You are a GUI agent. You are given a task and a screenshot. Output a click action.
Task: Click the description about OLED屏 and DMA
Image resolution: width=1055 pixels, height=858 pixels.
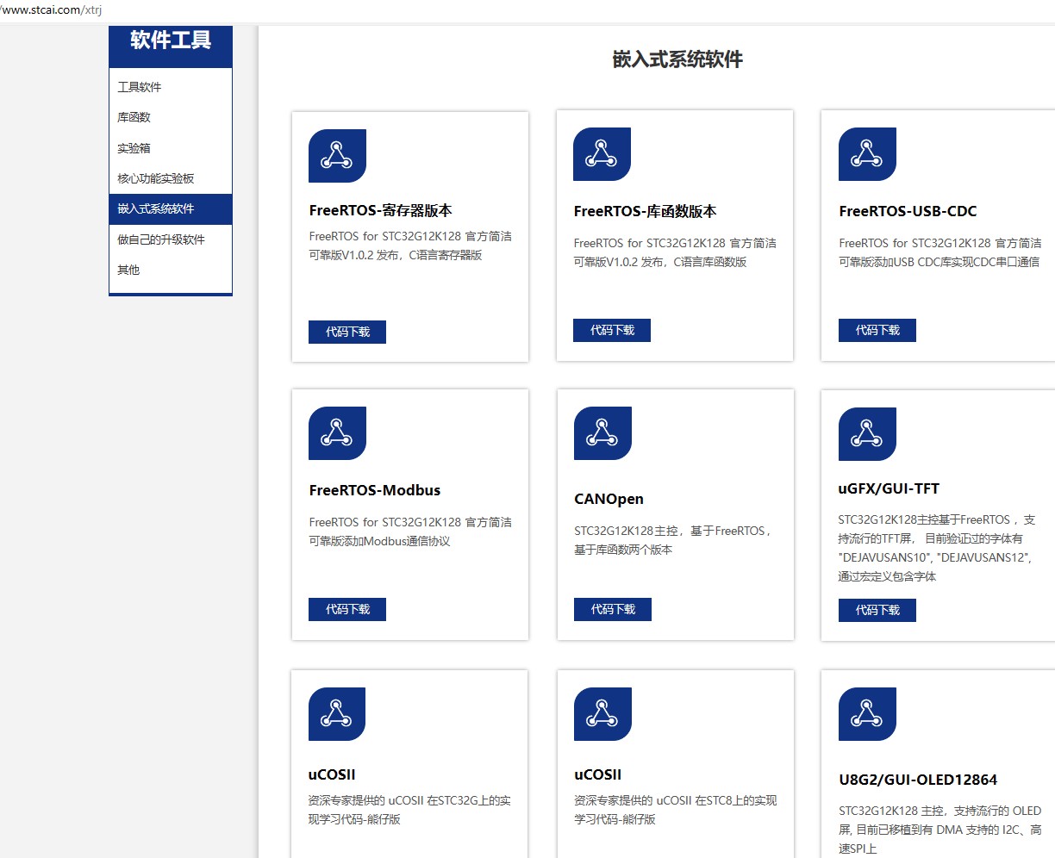click(940, 830)
